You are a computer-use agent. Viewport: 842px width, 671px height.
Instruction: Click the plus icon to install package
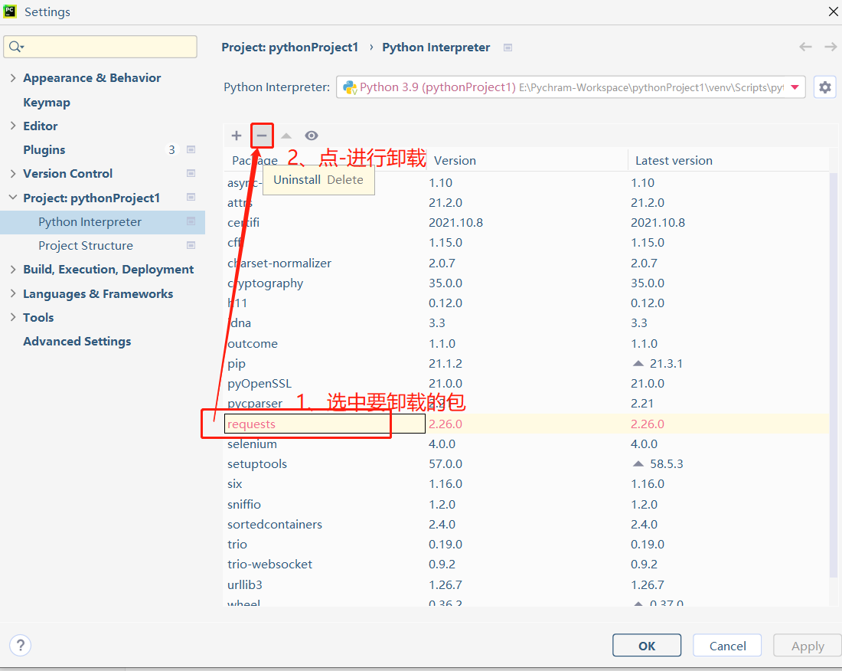point(237,136)
